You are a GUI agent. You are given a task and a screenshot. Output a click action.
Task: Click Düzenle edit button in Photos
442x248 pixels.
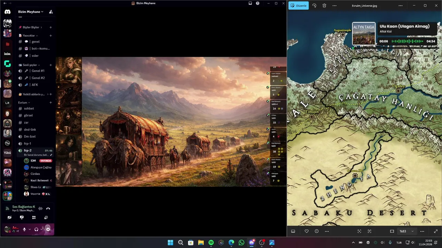click(299, 6)
